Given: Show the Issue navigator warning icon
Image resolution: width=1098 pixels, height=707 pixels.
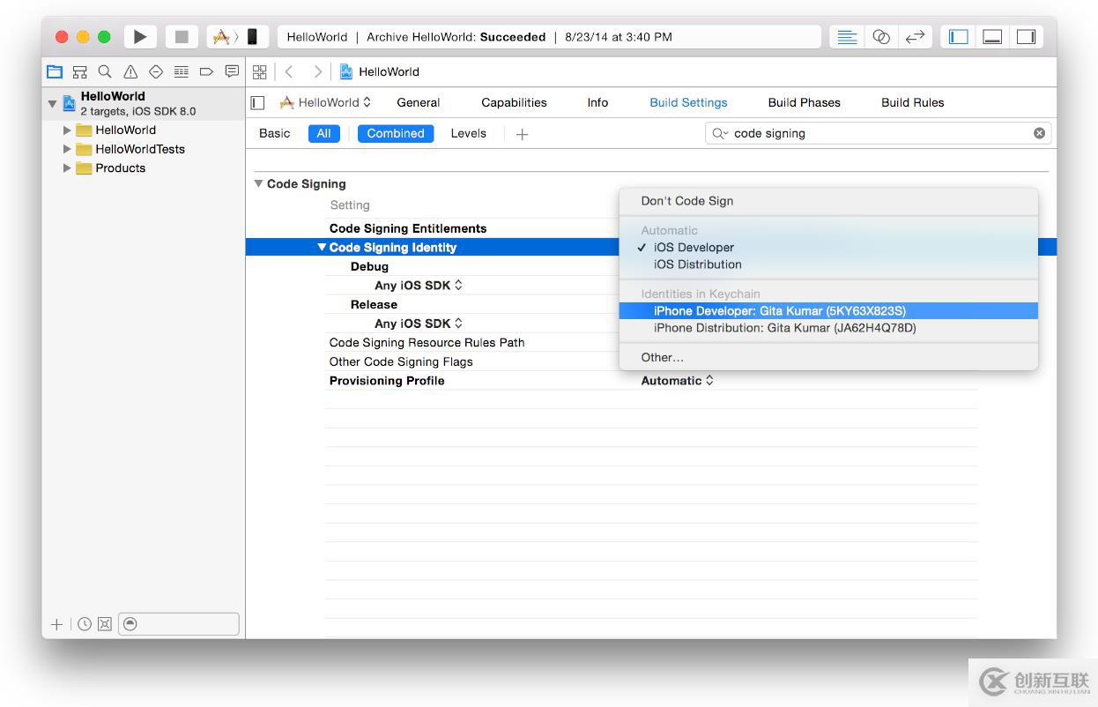Looking at the screenshot, I should click(x=130, y=71).
